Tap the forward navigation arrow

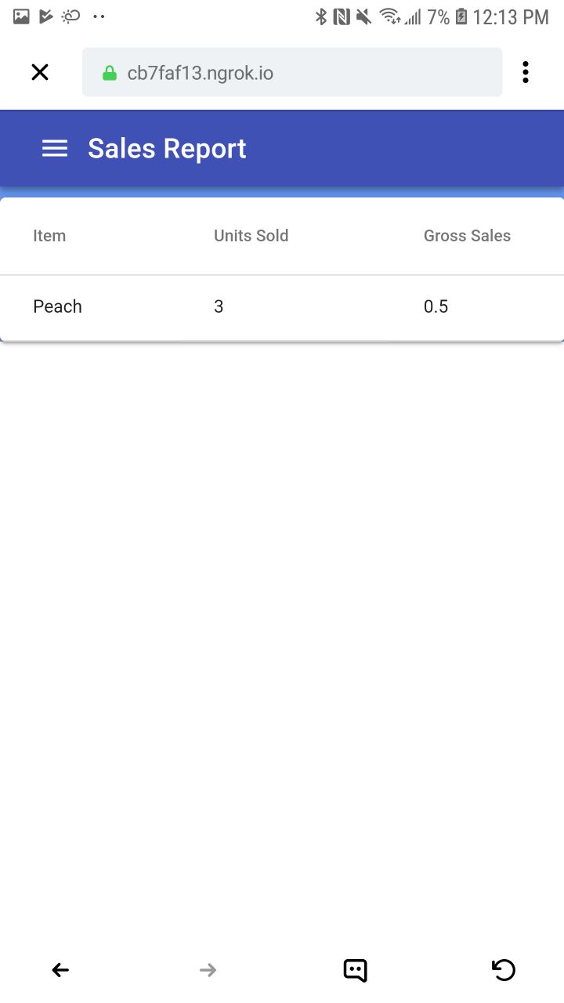tap(208, 970)
